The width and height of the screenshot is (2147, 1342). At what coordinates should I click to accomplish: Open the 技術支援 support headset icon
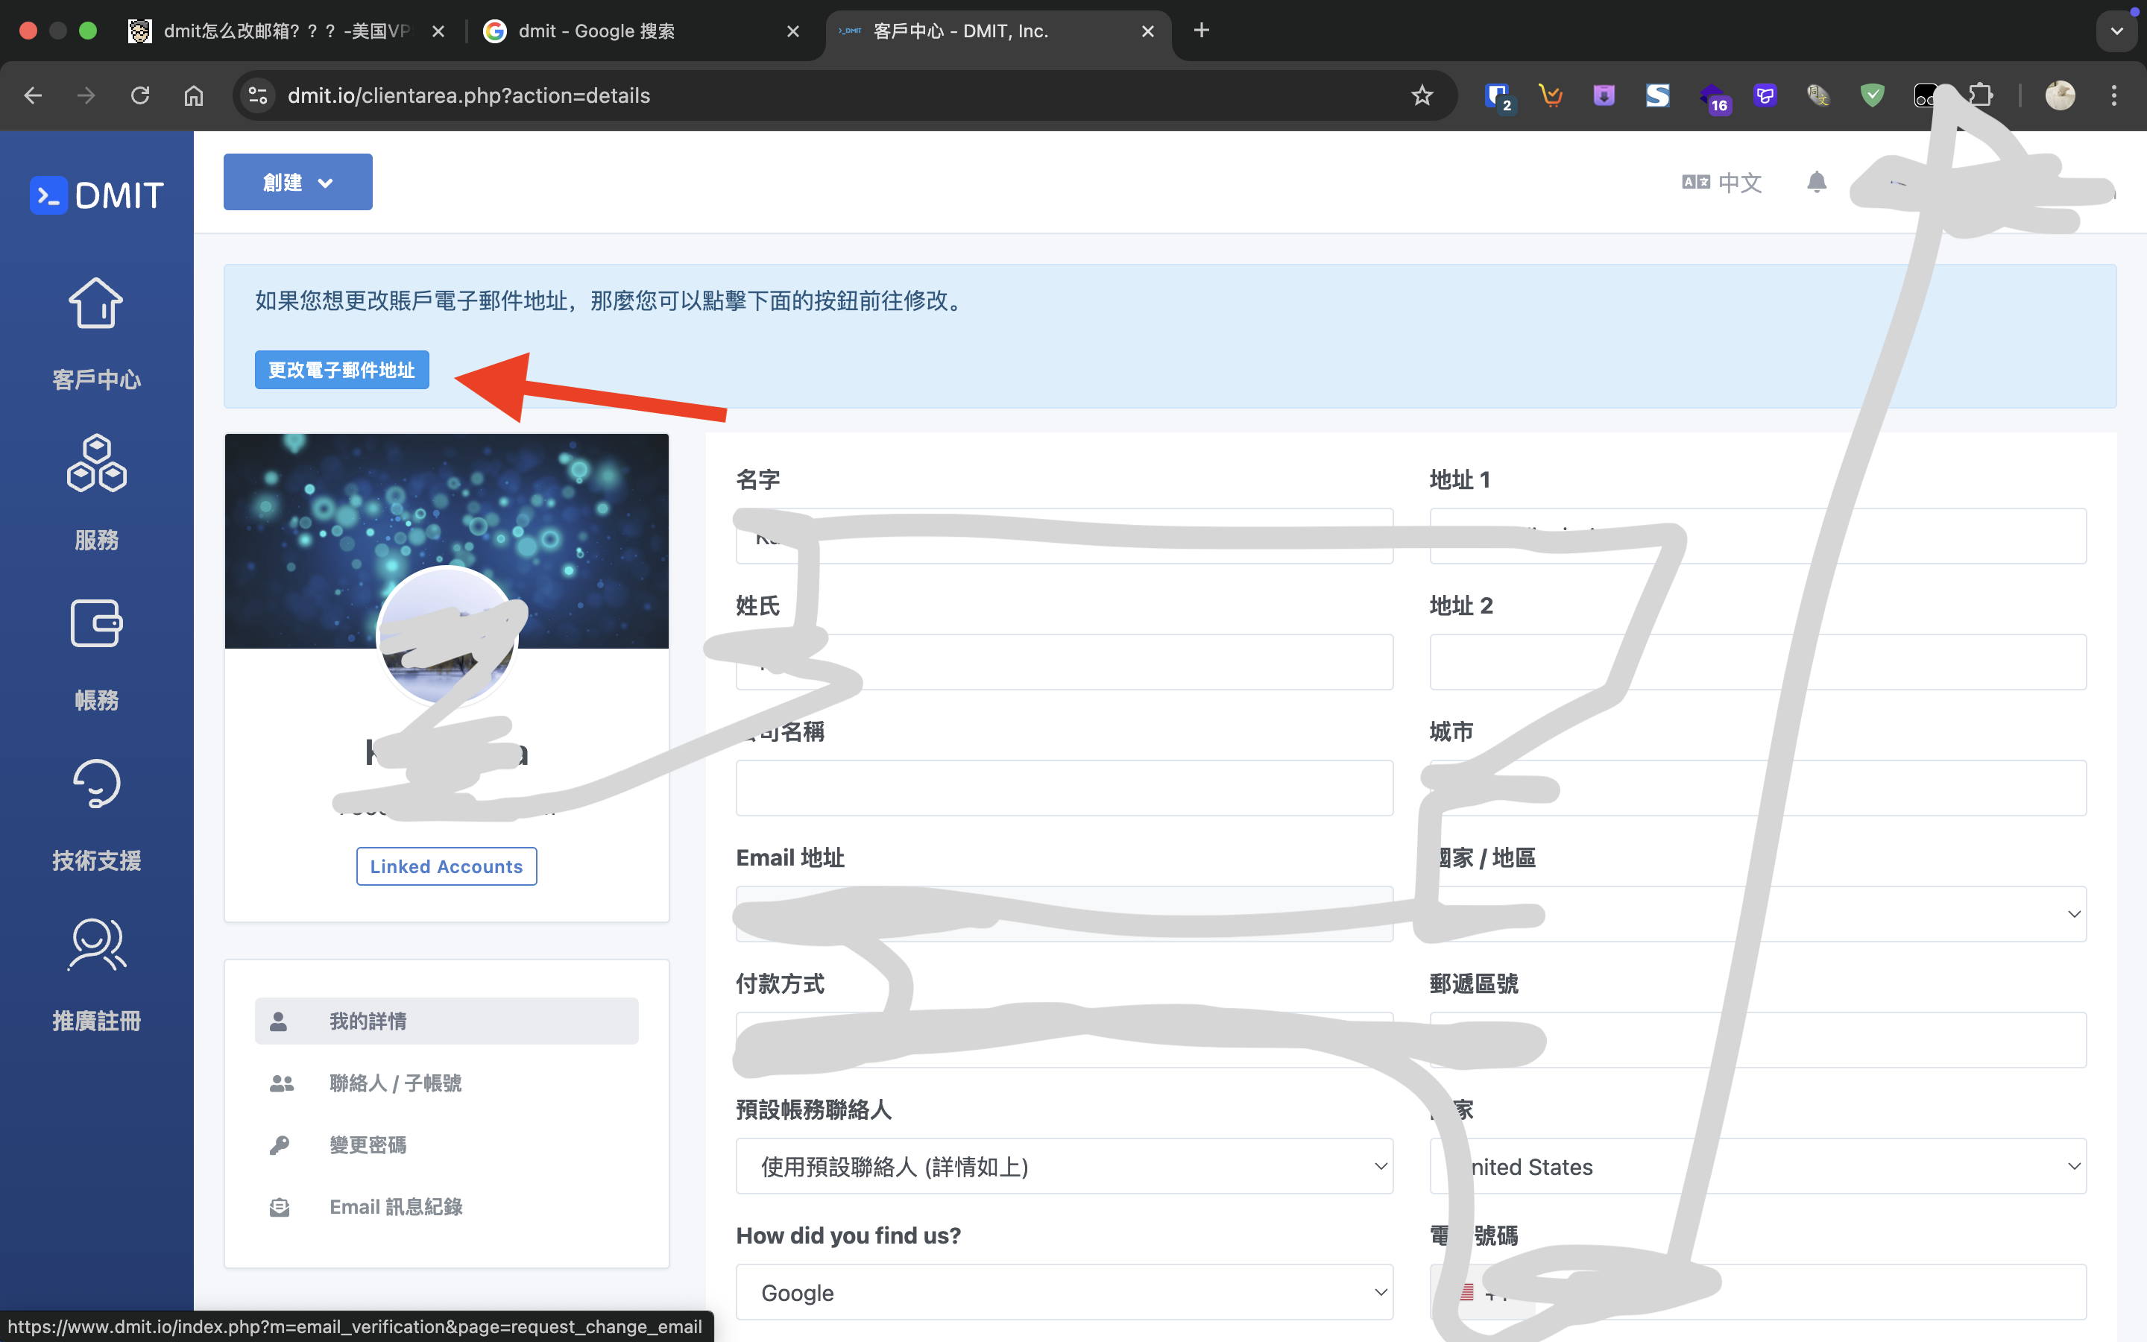click(96, 784)
